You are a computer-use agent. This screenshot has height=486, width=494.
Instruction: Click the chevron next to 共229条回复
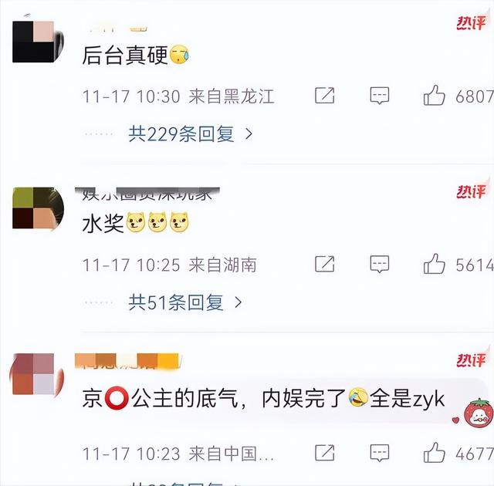pos(249,134)
